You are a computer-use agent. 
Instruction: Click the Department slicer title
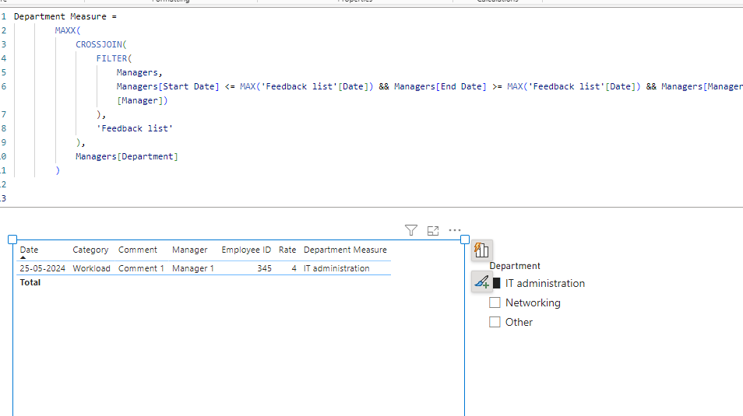(x=515, y=266)
